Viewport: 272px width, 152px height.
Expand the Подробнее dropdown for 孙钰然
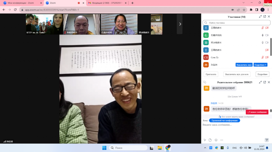pyautogui.click(x=261, y=65)
